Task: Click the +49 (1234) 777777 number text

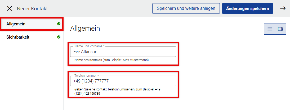Action: (91, 81)
